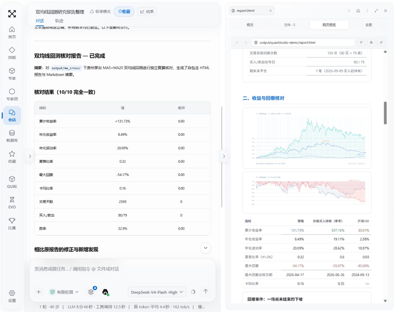Viewport: 396px width, 312px height.
Task: Click the 2026-04-17 drawdown trough date
Action: [295, 275]
